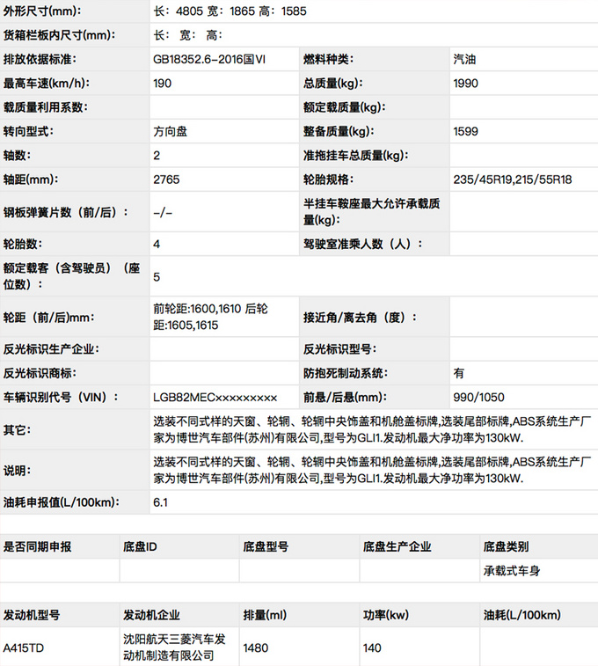Click the header 发动机型号
The height and width of the screenshot is (666, 598).
coord(32,615)
